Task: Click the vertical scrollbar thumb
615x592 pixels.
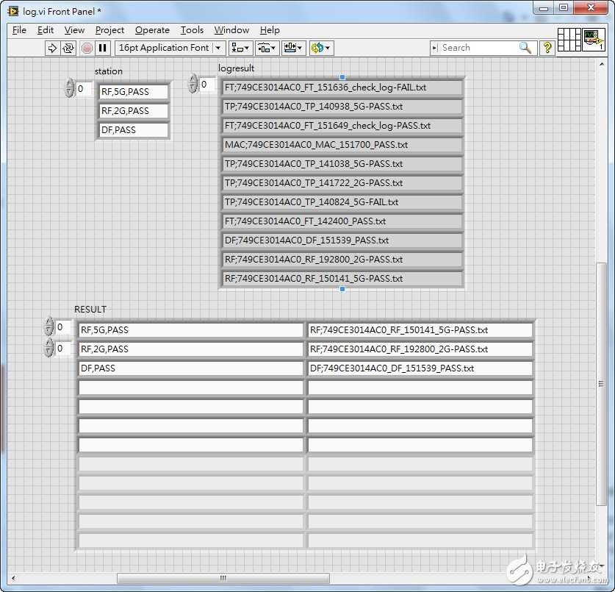Action: [x=601, y=384]
